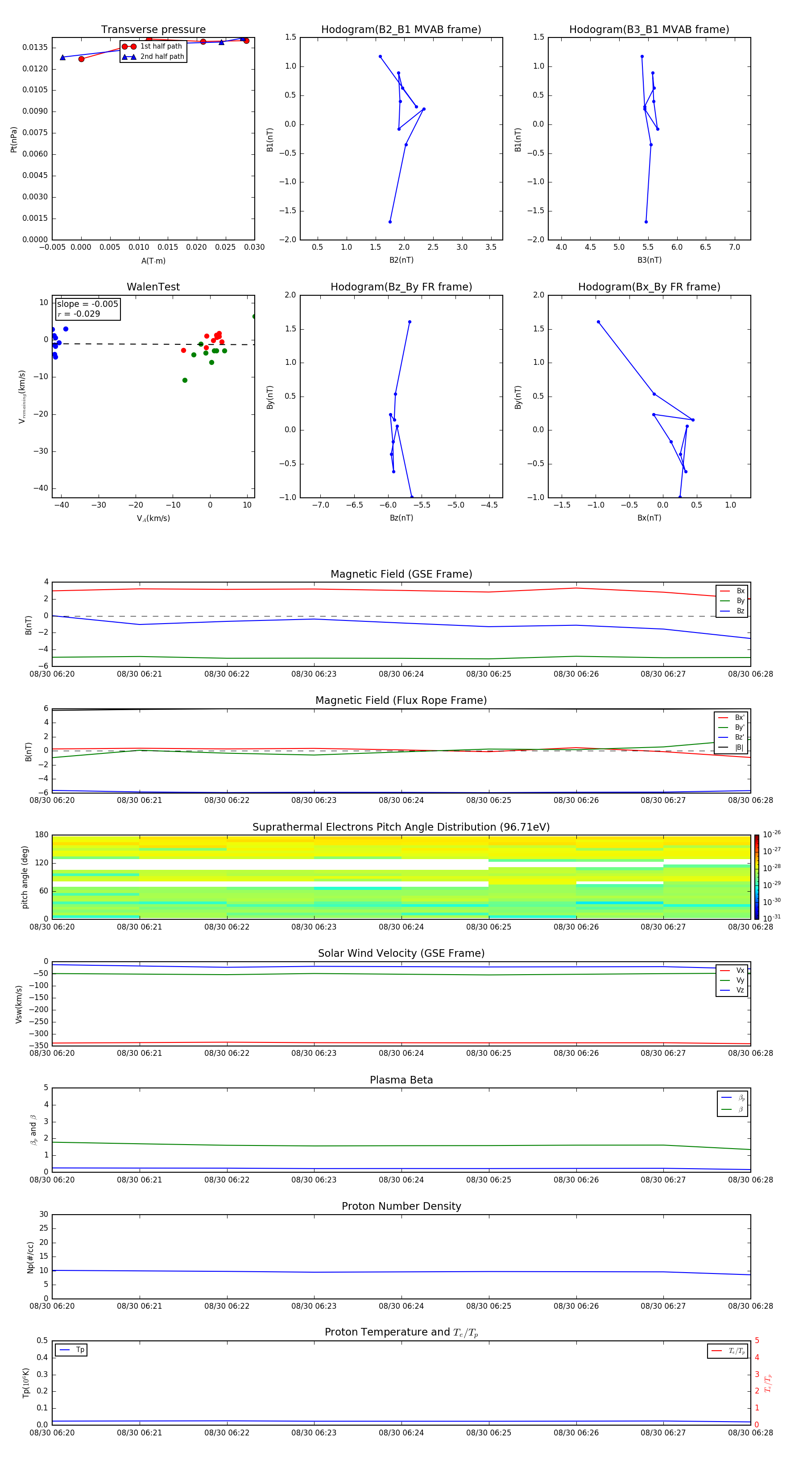Viewport: 803px width, 1472px height.
Task: Click the 'Proton Number Density' title
Action: pyautogui.click(x=401, y=1206)
